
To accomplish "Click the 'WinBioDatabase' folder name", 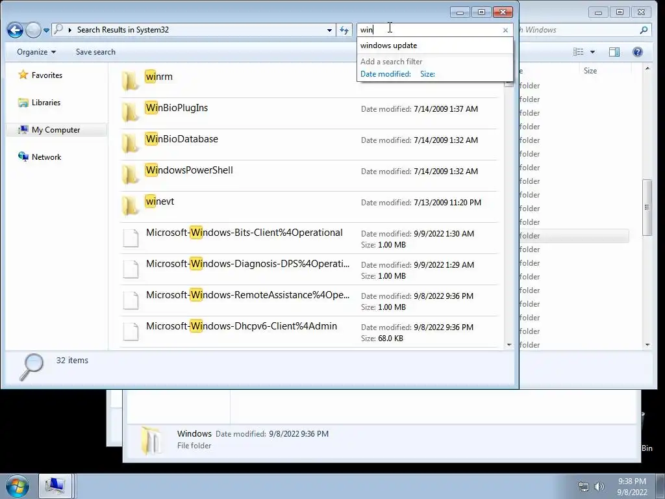I will [x=182, y=139].
